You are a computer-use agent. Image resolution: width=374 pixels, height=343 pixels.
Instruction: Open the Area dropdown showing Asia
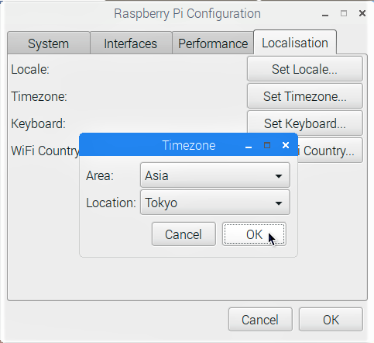[x=215, y=175]
